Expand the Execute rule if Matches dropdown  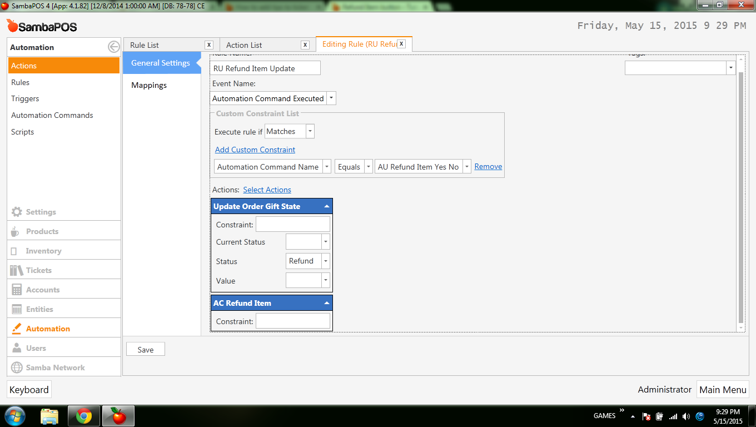(310, 132)
